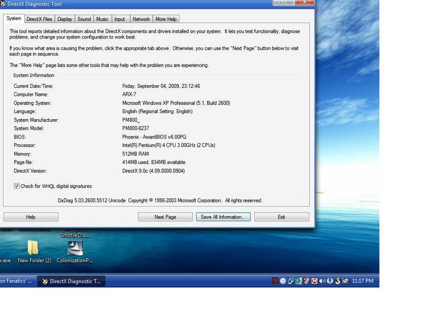Open the New Folder (2) desktop icon

click(x=34, y=248)
